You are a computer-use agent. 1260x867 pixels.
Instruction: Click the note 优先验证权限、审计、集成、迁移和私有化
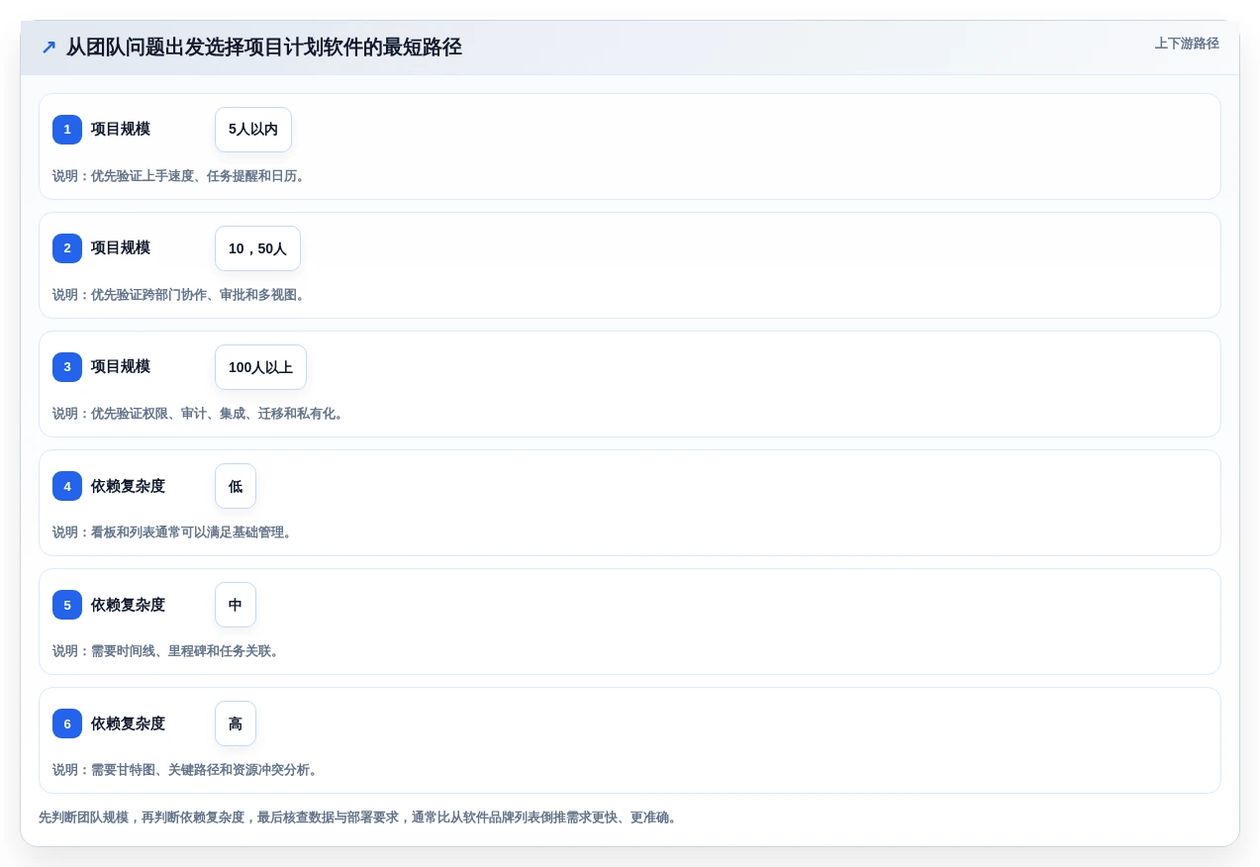200,414
